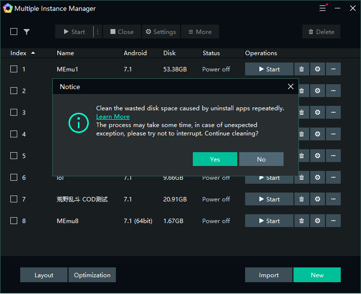Toggle the select-all checkbox in toolbar
The height and width of the screenshot is (294, 361).
tap(14, 32)
